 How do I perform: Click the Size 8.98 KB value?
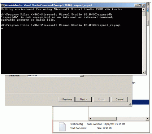click(x=107, y=128)
